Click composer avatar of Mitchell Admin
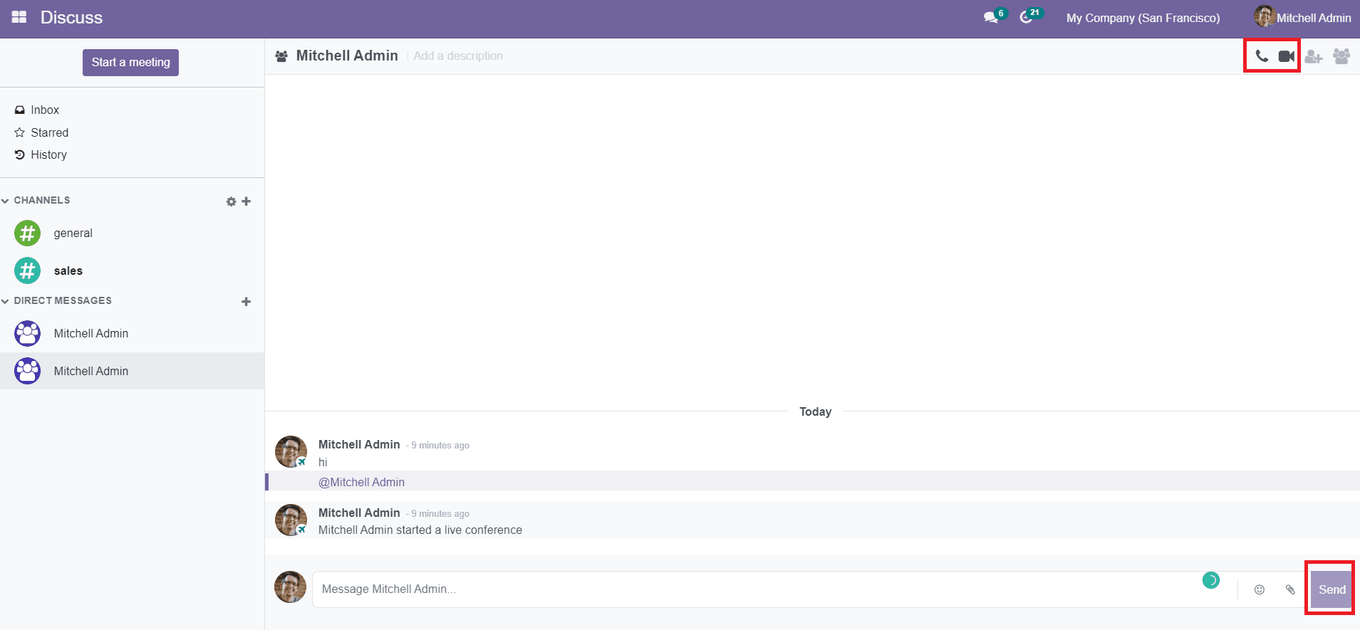Image resolution: width=1360 pixels, height=630 pixels. point(290,587)
